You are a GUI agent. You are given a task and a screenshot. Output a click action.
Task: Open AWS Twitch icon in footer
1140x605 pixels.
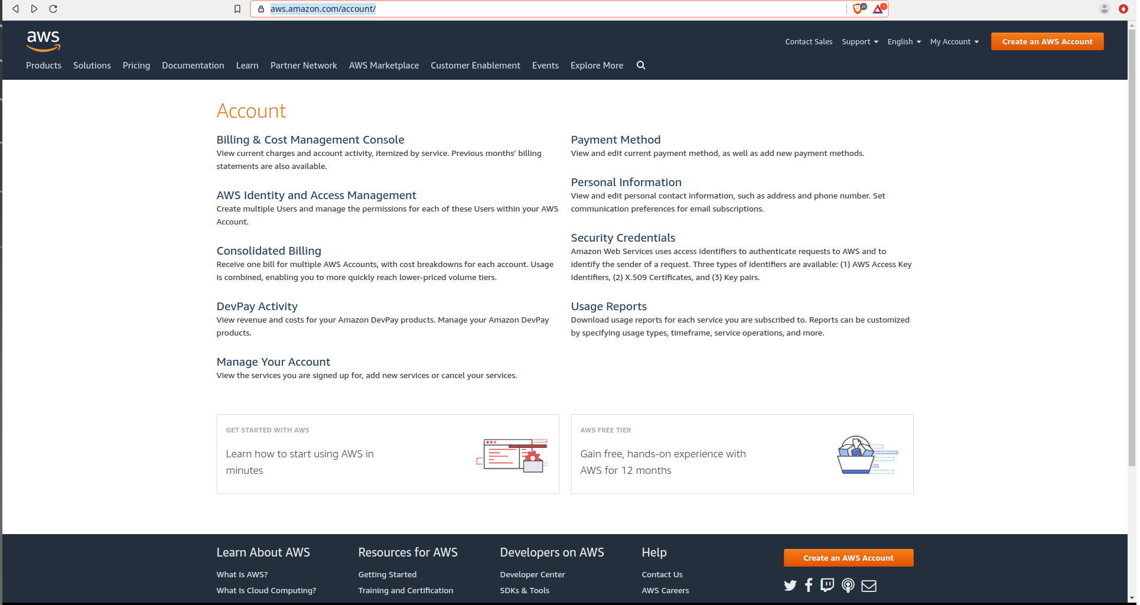coord(828,586)
